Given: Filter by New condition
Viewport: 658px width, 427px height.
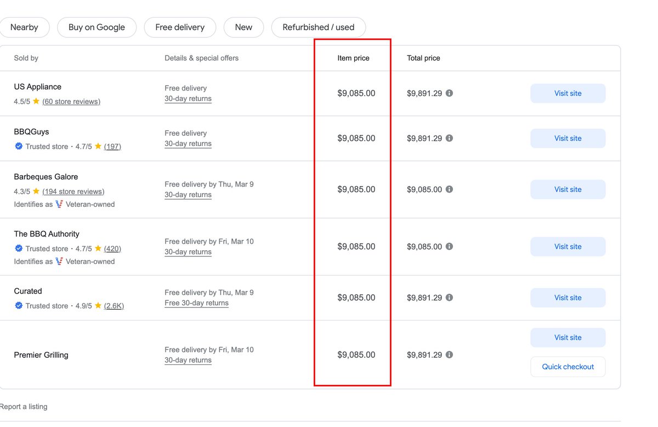Looking at the screenshot, I should (x=243, y=27).
